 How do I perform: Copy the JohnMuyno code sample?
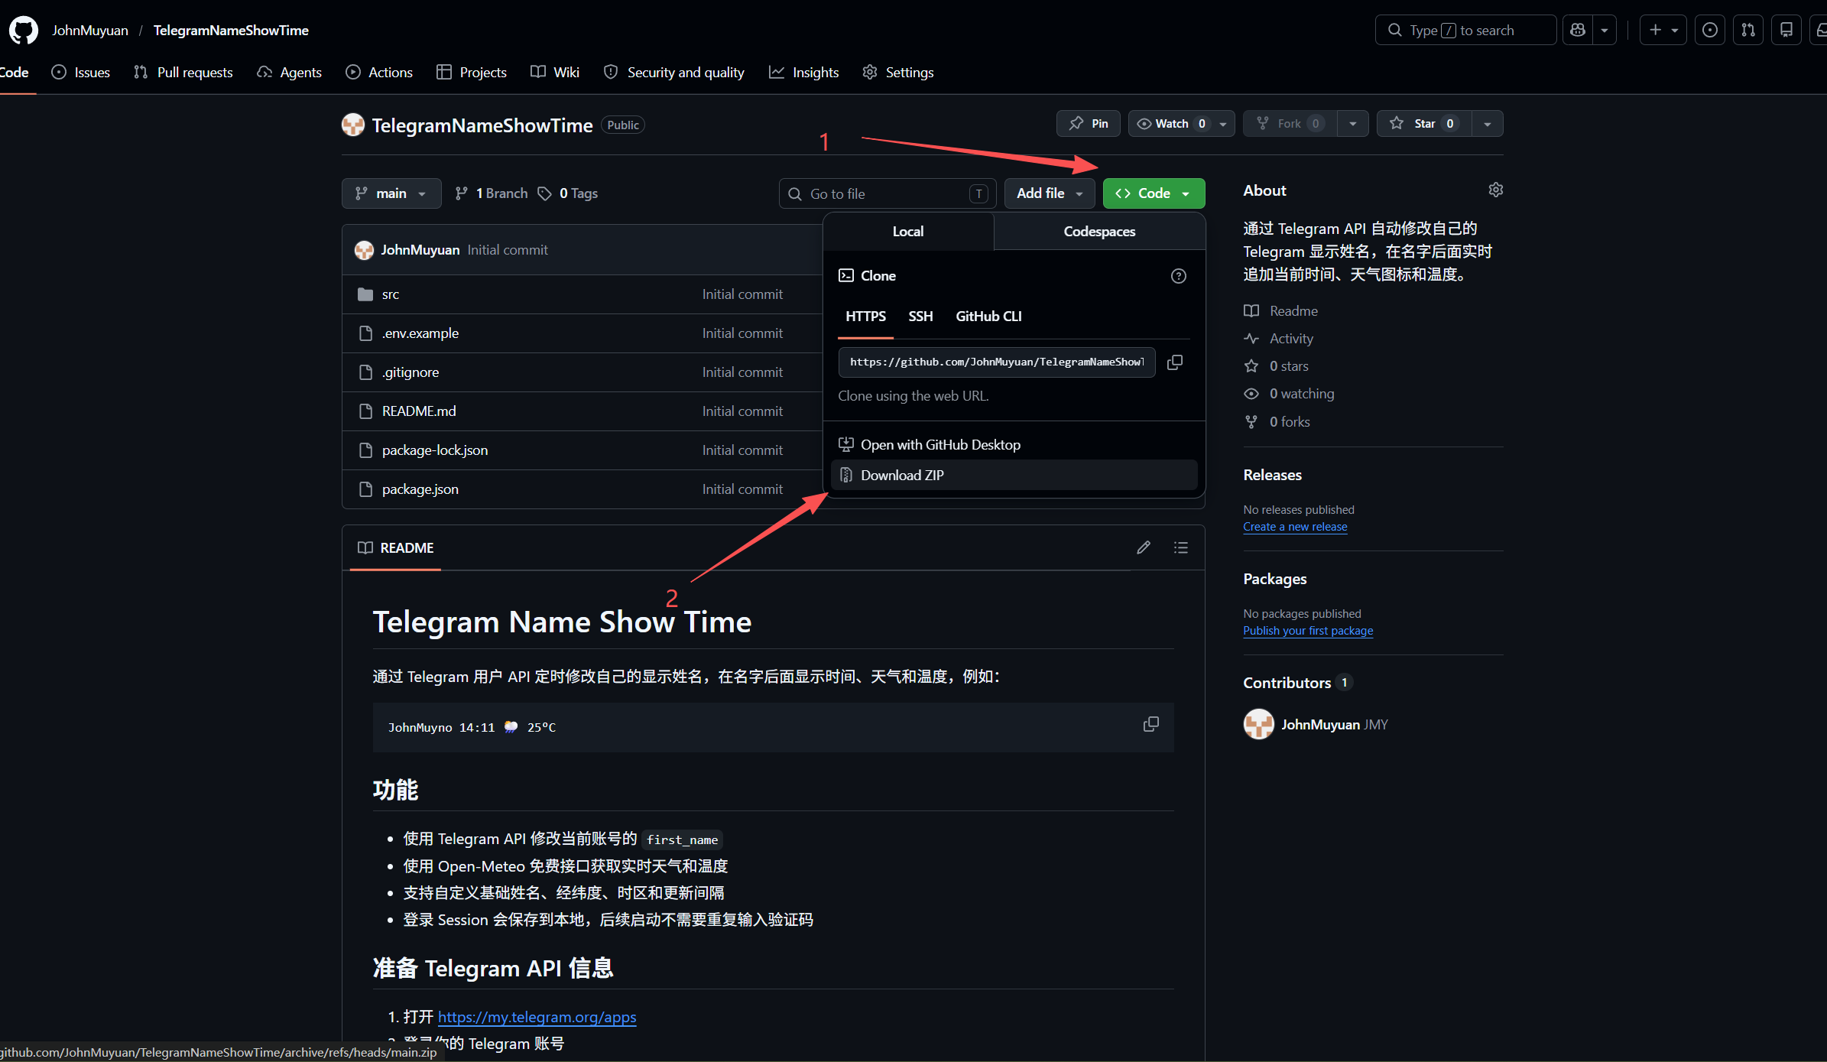tap(1150, 724)
